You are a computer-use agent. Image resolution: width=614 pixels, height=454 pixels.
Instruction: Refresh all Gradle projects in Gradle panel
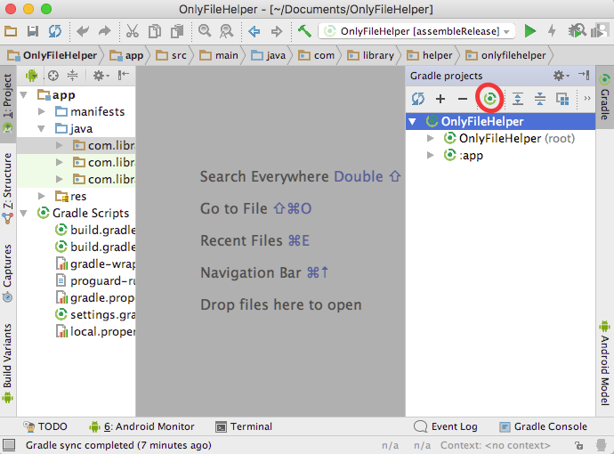418,99
